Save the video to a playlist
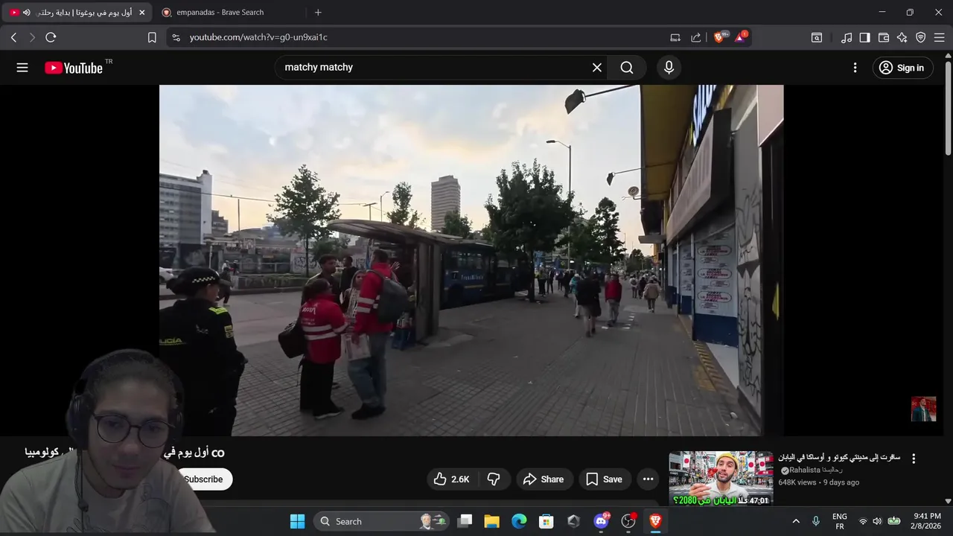 [604, 479]
